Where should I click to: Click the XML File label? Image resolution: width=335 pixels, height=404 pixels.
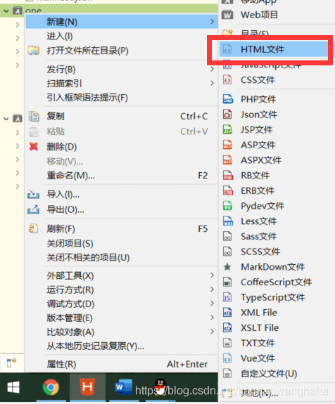point(259,312)
